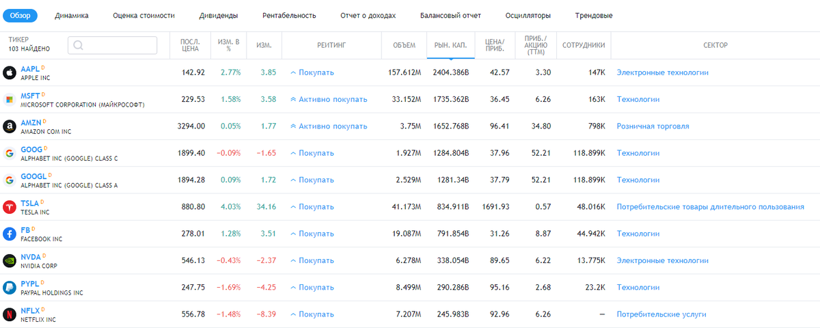The image size is (820, 328).
Task: Open the NFLX ticker link
Action: pos(30,312)
